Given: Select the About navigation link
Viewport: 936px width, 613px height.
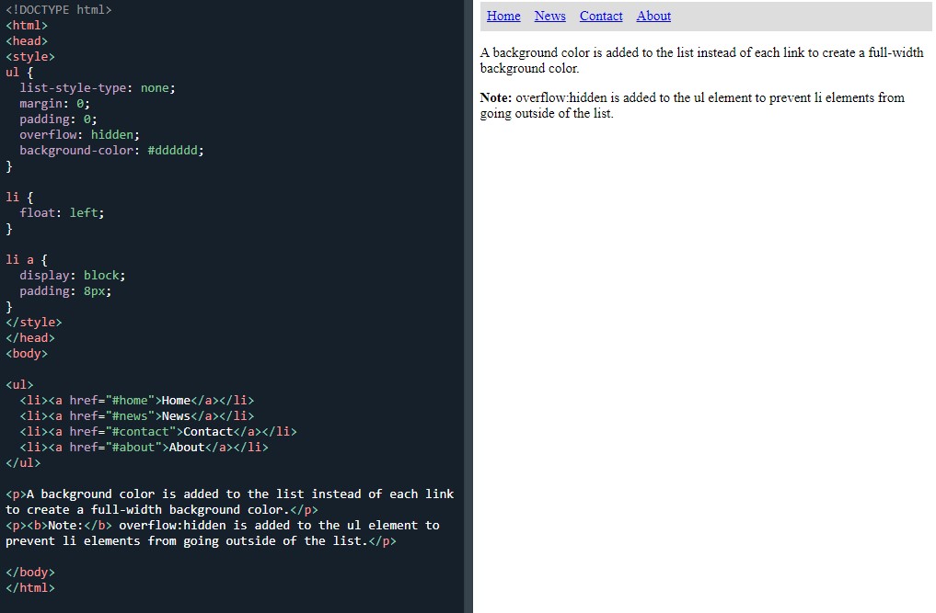Looking at the screenshot, I should coord(653,17).
